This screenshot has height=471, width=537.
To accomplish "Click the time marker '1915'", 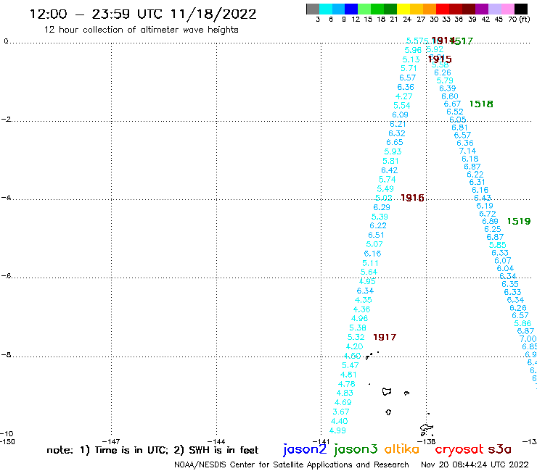I will [440, 59].
